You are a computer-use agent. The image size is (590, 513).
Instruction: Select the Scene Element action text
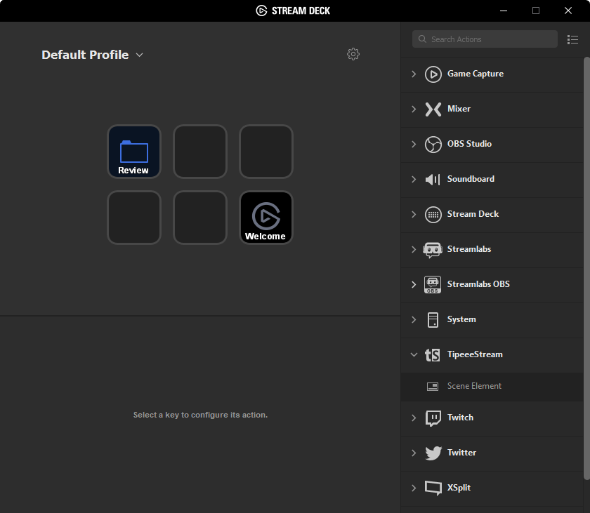[474, 386]
